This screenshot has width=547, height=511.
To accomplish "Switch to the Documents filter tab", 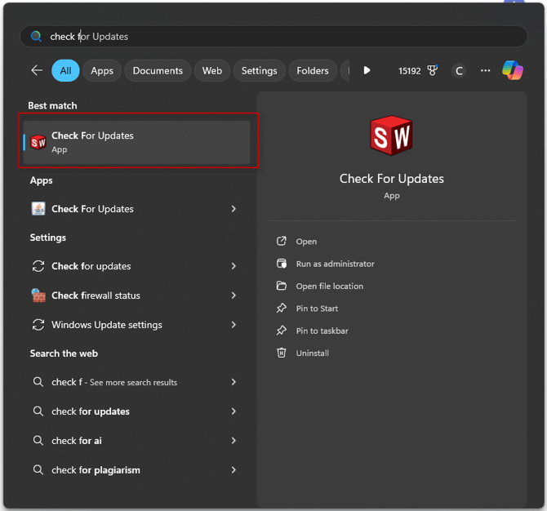I will click(158, 71).
